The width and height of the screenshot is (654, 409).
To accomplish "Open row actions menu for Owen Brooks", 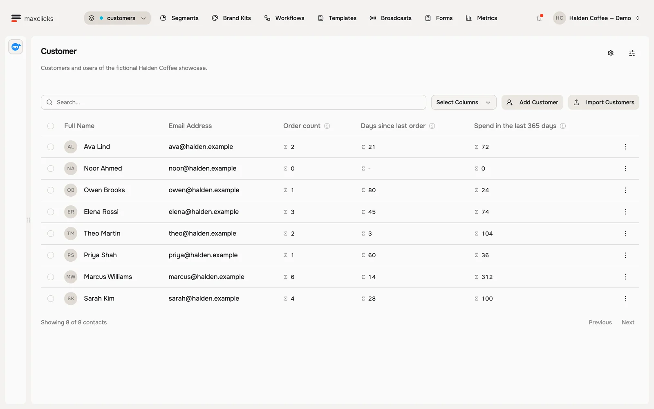I will (625, 190).
